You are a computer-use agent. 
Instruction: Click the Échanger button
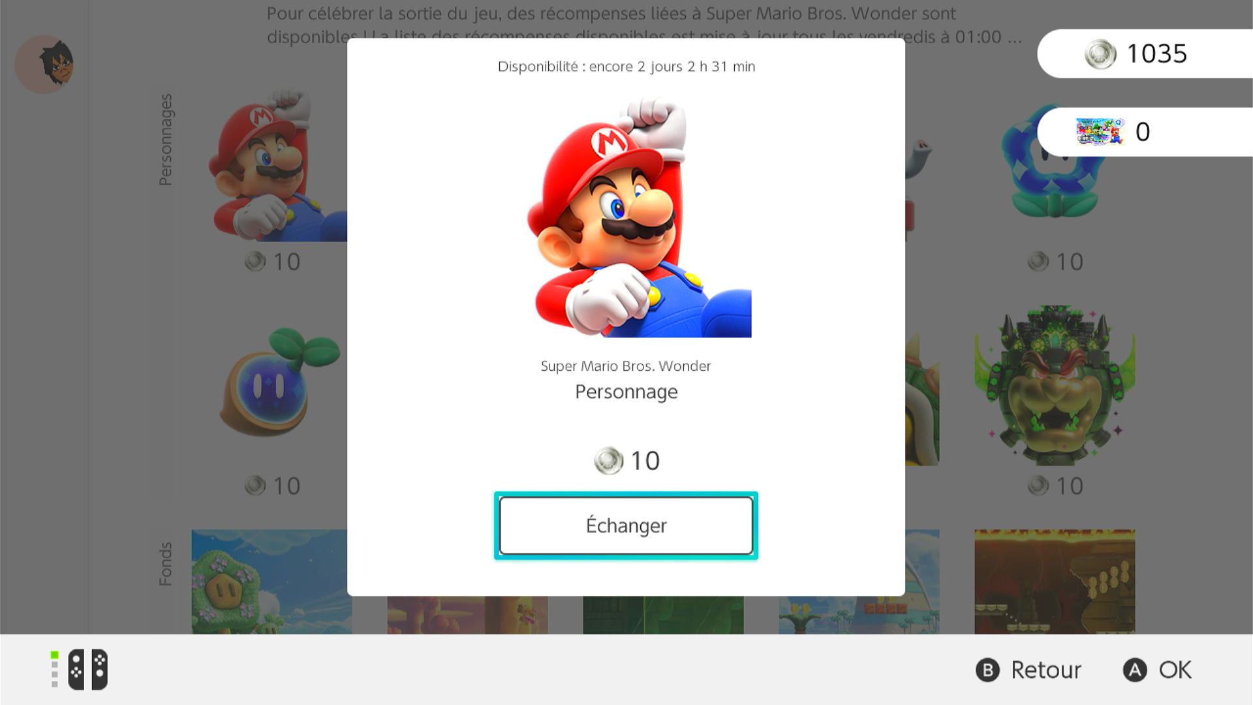pos(626,525)
